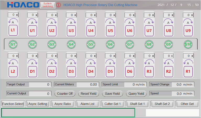Click the Target Output value field
201x118 pixels.
pyautogui.click(x=40, y=84)
